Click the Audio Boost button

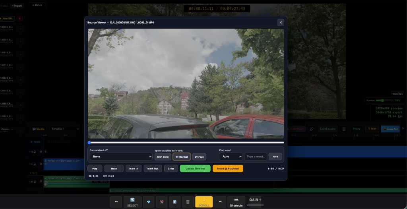[296, 129]
